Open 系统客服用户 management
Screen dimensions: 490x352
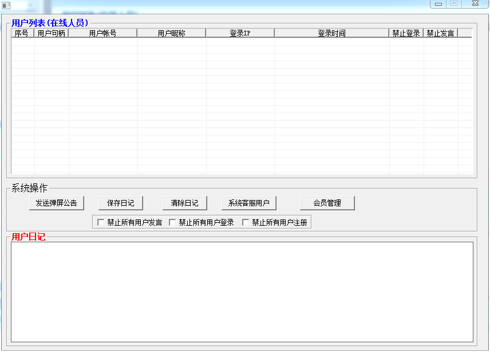point(249,203)
